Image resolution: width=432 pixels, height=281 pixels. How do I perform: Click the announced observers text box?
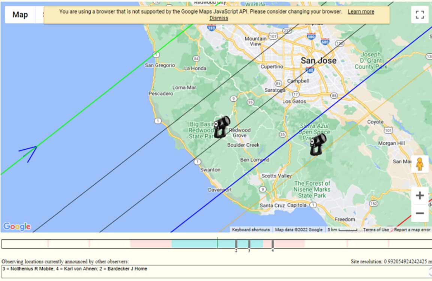(x=216, y=272)
